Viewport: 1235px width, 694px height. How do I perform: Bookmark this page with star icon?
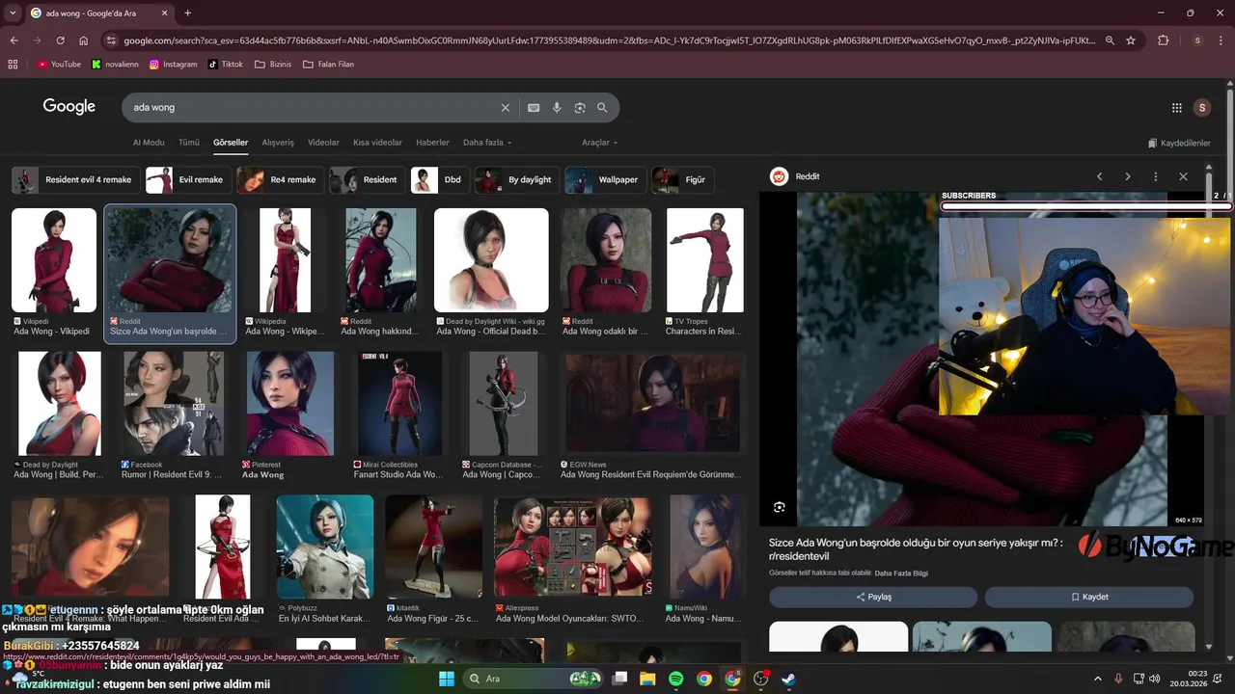click(1131, 40)
